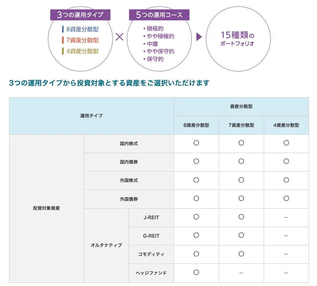The height and width of the screenshot is (286, 317).
Task: Click the '15種類の' portfolio text
Action: (237, 35)
